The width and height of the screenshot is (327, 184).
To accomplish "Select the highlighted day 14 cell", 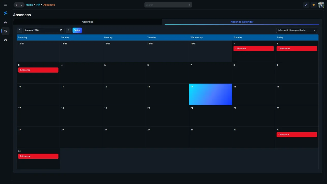I will pos(211,94).
